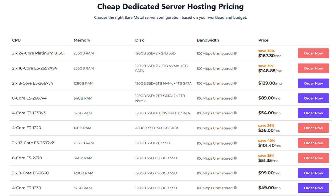Order the 2 x 16-Core E5-2697Av4 server
Image resolution: width=334 pixels, height=196 pixels.
pyautogui.click(x=313, y=68)
